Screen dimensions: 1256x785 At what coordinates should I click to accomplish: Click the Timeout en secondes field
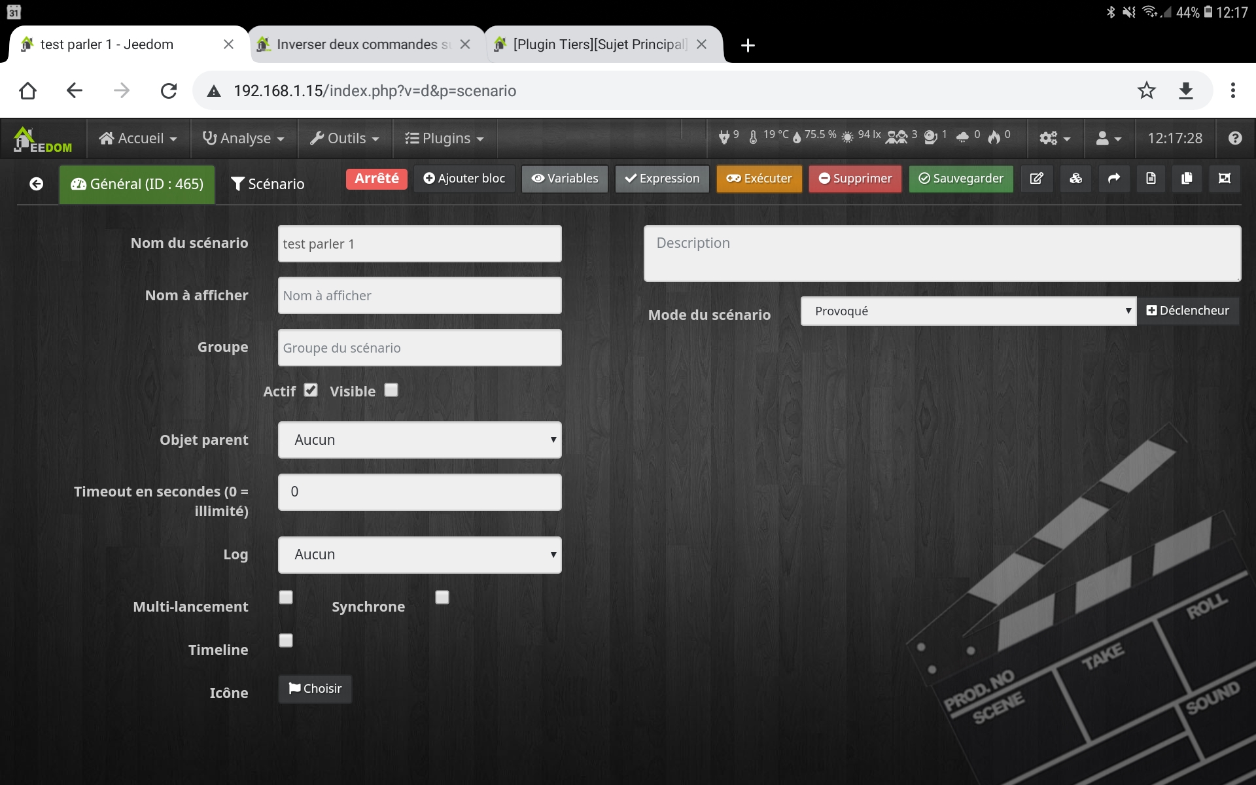click(x=420, y=492)
